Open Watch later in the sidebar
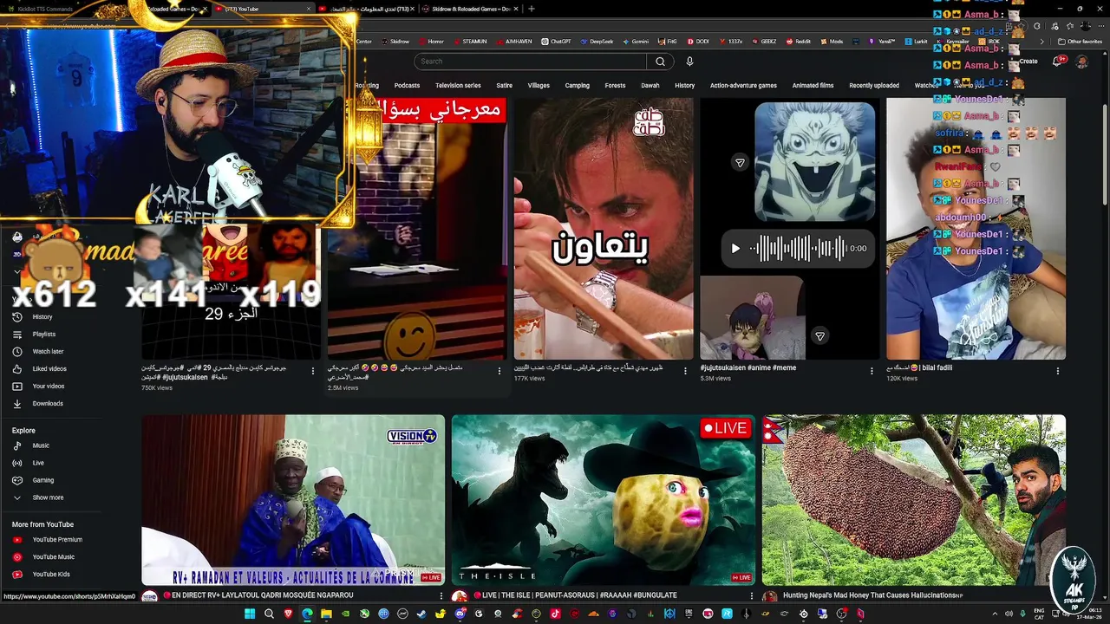 48,352
